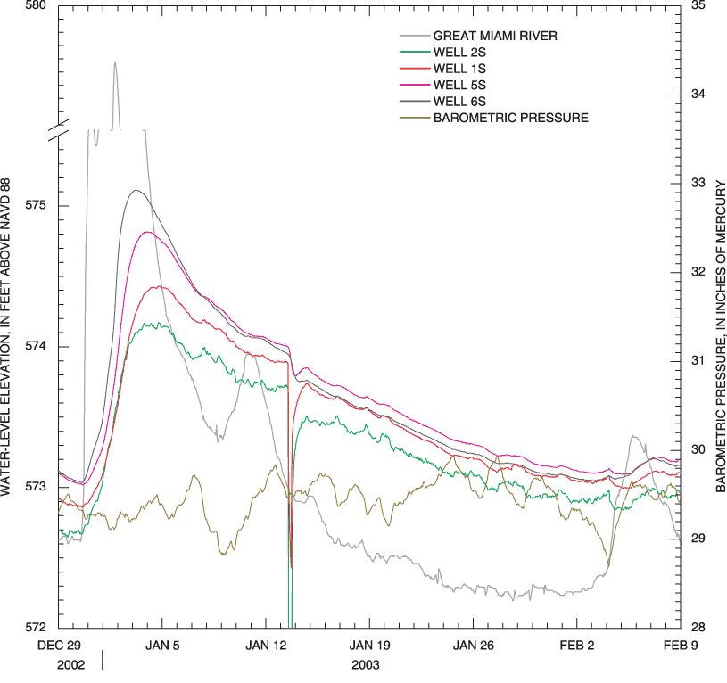Click the 2003 year label
727x683 pixels.
[x=366, y=665]
